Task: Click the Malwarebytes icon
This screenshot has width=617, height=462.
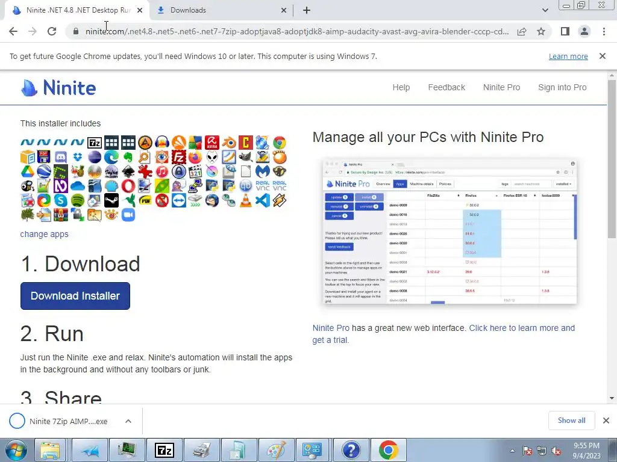Action: (263, 171)
